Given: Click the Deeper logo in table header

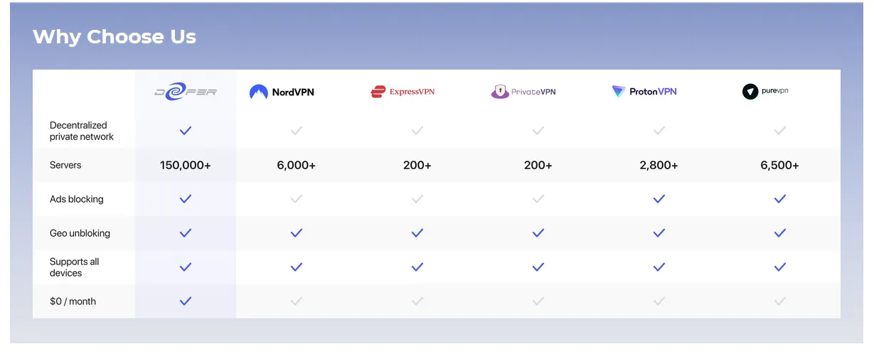Looking at the screenshot, I should coord(186,92).
